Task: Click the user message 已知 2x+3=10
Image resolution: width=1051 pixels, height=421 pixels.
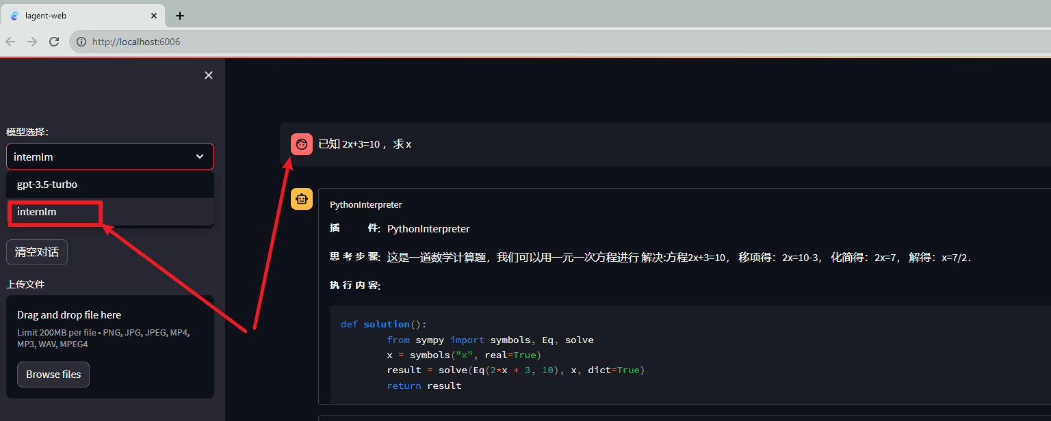Action: point(365,144)
